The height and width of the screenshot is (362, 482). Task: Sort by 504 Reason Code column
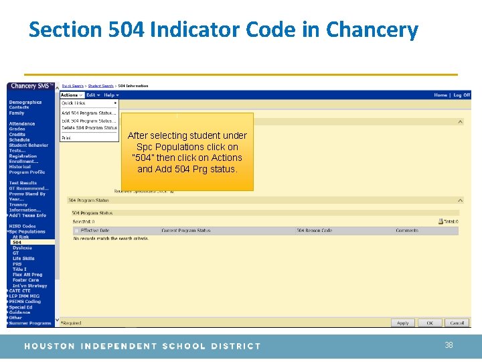click(x=314, y=231)
